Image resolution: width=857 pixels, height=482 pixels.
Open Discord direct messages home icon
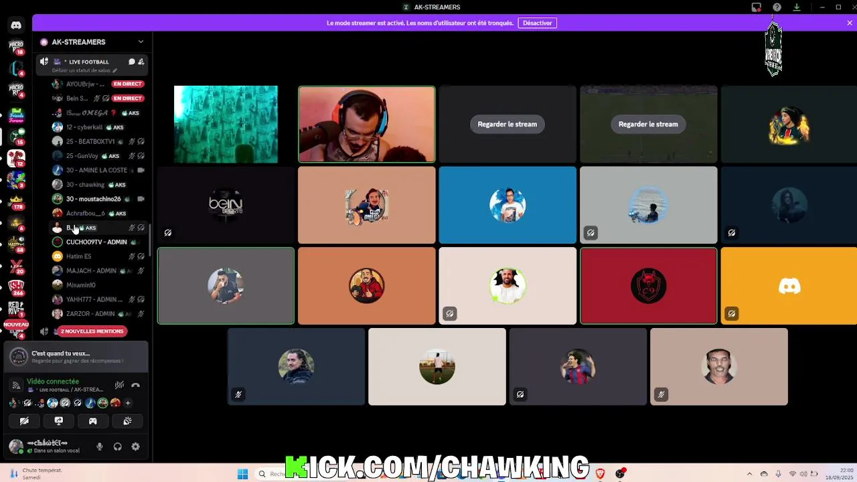16,25
